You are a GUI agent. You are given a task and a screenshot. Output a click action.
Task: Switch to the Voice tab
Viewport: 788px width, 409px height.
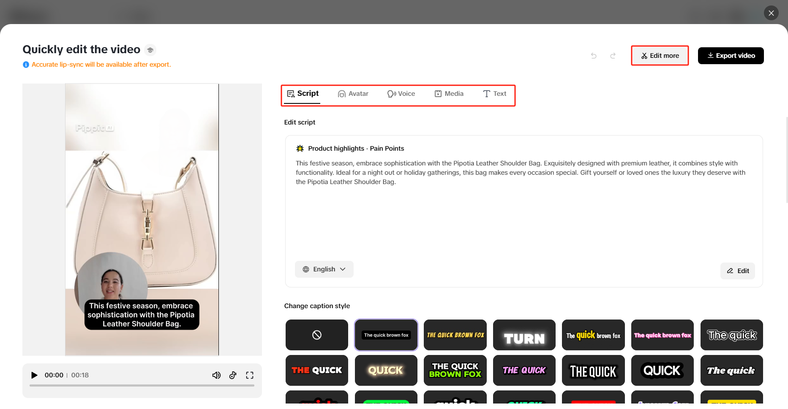click(401, 94)
